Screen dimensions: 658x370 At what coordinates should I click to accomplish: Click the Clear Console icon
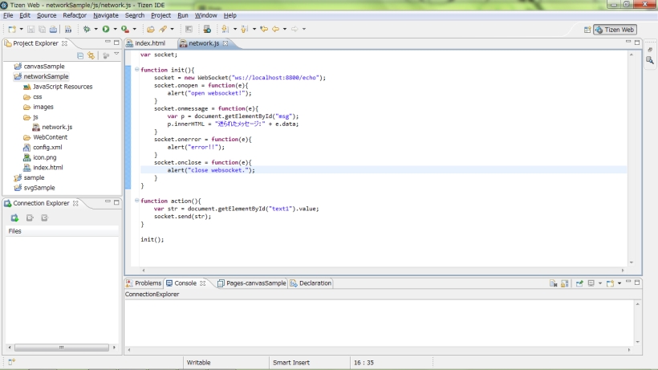tap(553, 283)
